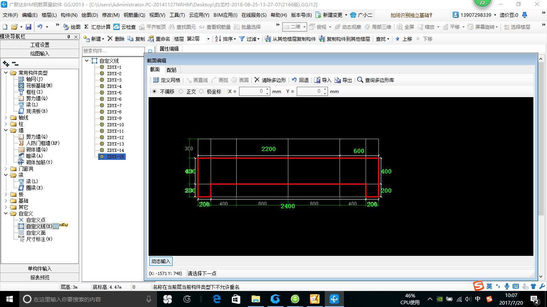547x307 pixels.
Task: Expand the 轴线 tree node
Action: [x=6, y=118]
